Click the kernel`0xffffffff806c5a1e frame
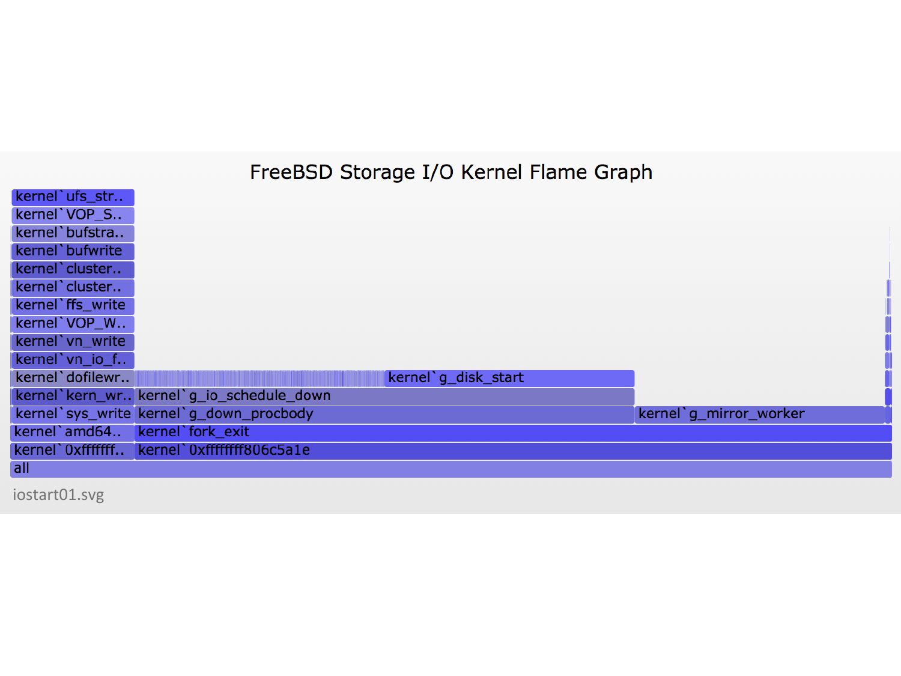This screenshot has width=901, height=676. [512, 451]
